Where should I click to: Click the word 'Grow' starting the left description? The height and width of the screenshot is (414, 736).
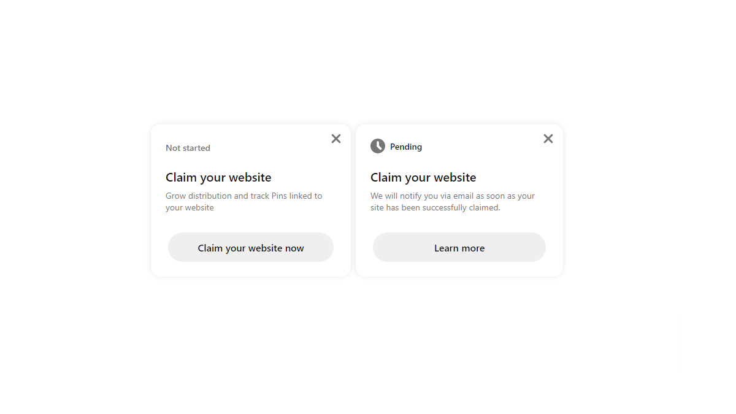(x=175, y=196)
